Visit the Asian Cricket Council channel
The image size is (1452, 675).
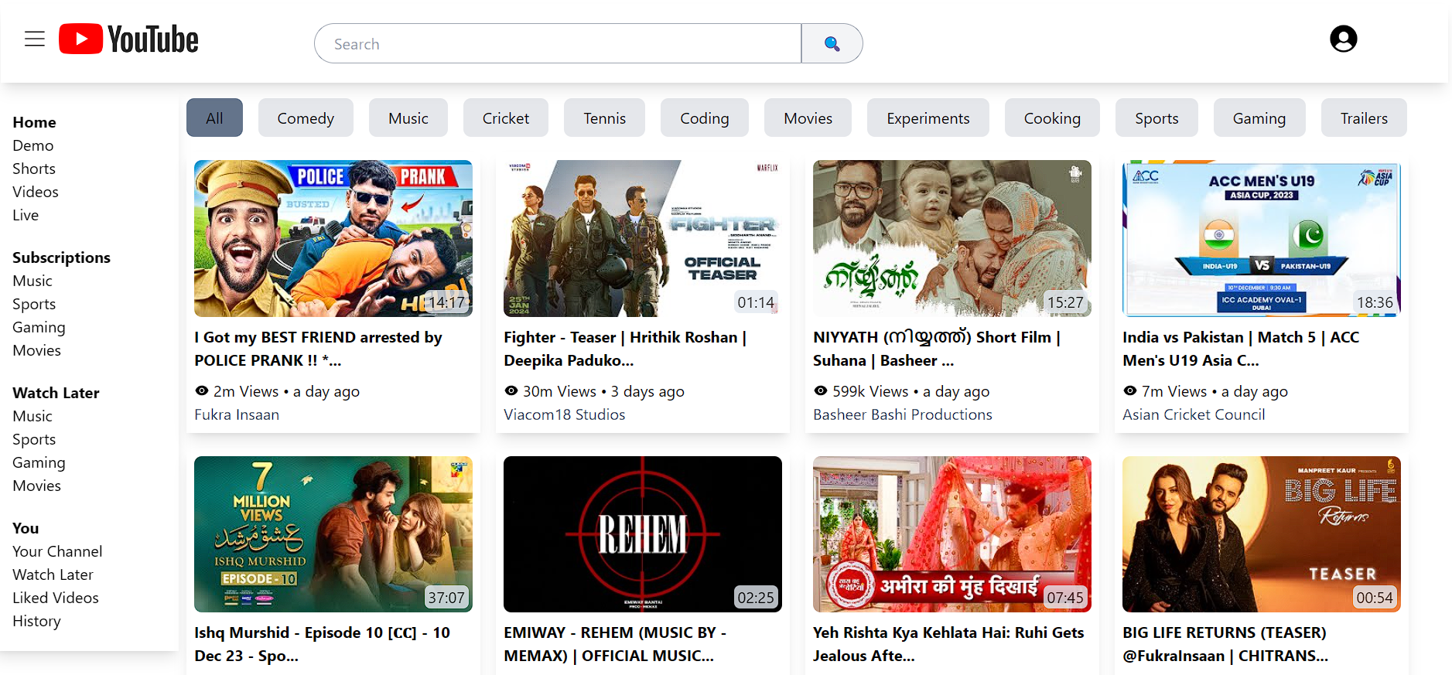click(1194, 414)
